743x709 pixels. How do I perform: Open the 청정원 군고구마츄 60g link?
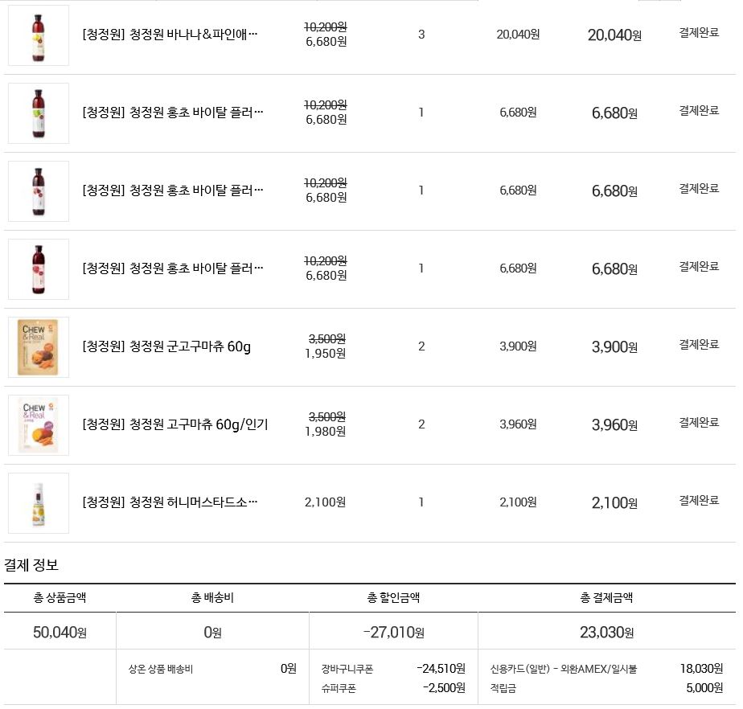click(x=166, y=346)
